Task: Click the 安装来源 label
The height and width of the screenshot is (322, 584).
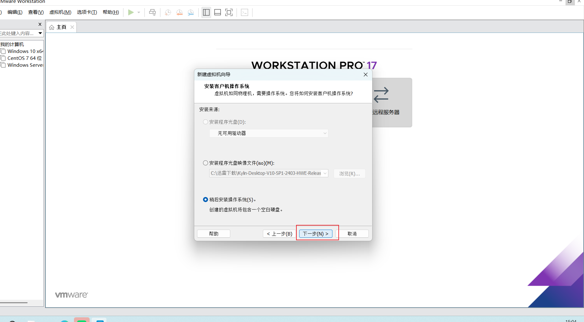Action: (209, 109)
